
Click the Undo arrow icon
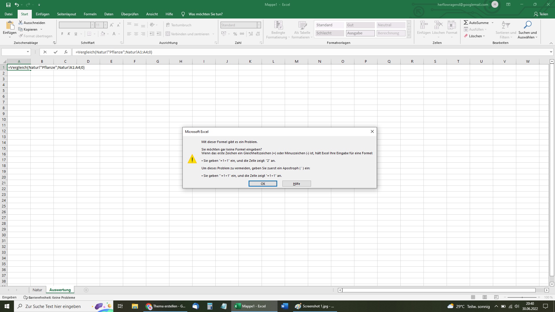click(x=17, y=5)
